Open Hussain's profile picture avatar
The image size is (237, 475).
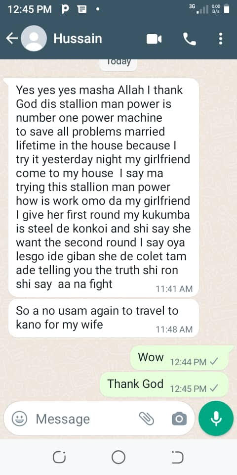pyautogui.click(x=34, y=39)
